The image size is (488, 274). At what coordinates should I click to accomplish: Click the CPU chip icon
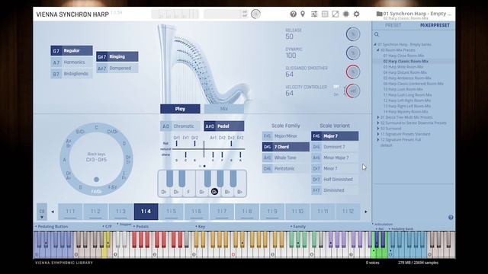(345, 14)
